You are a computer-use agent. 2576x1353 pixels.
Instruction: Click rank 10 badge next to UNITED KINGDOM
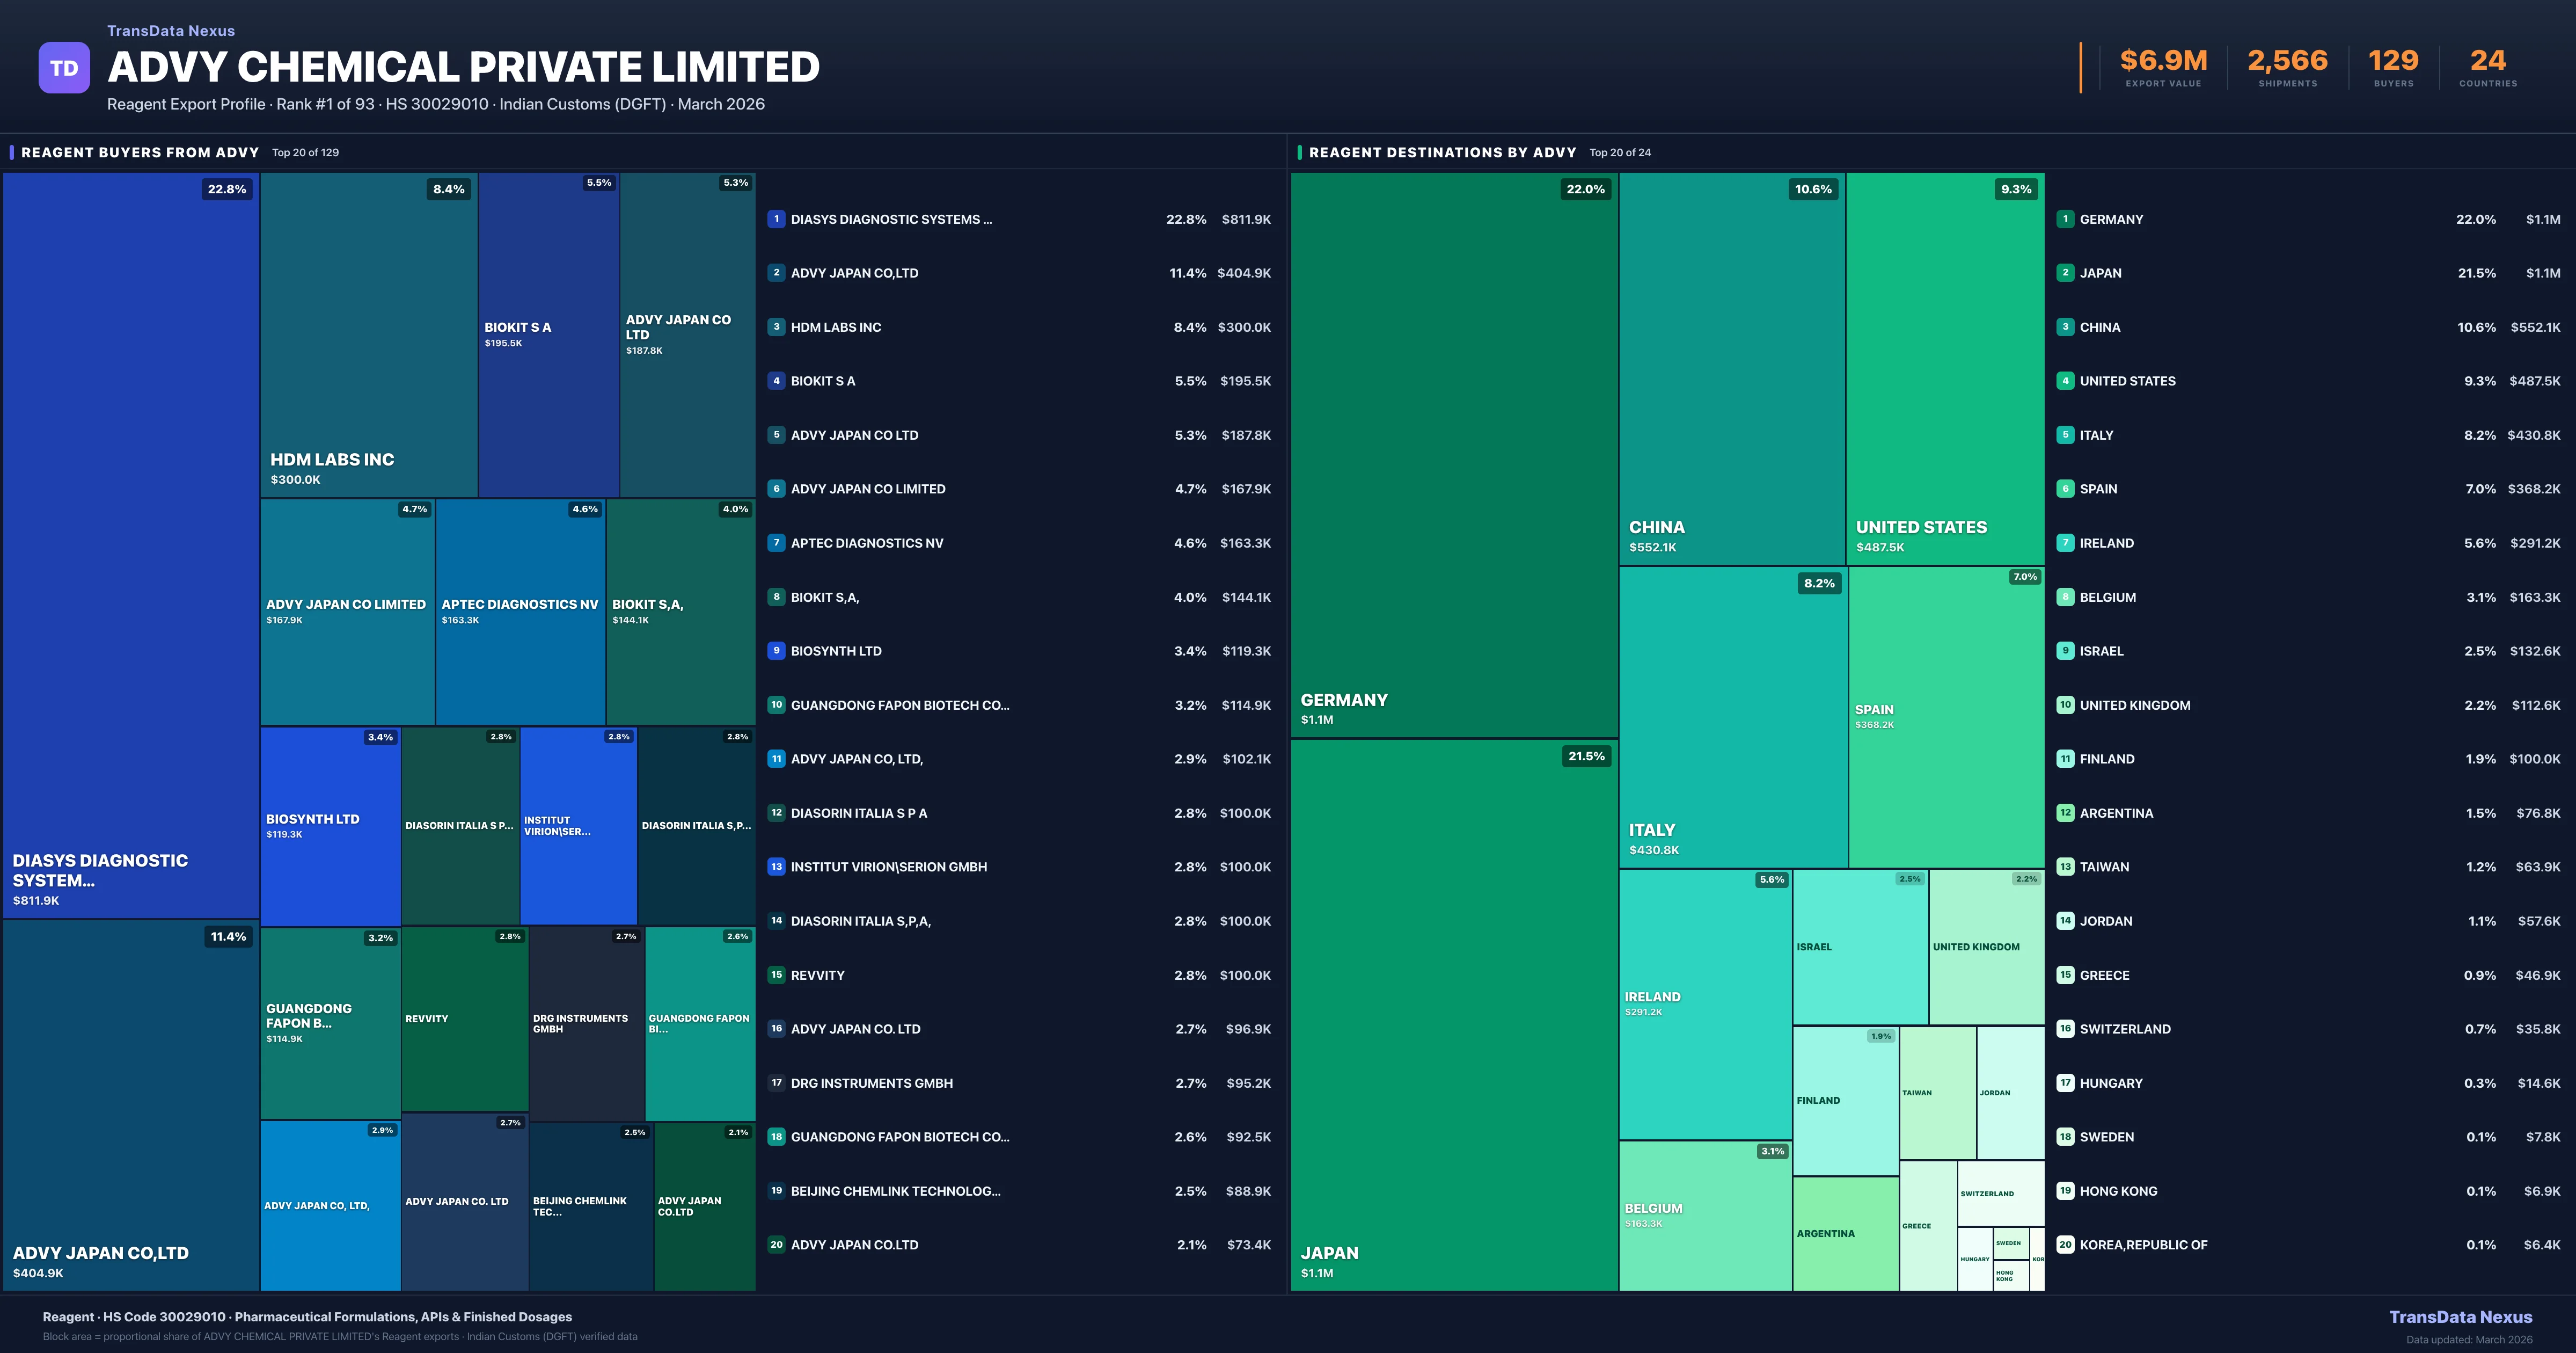(x=2065, y=704)
